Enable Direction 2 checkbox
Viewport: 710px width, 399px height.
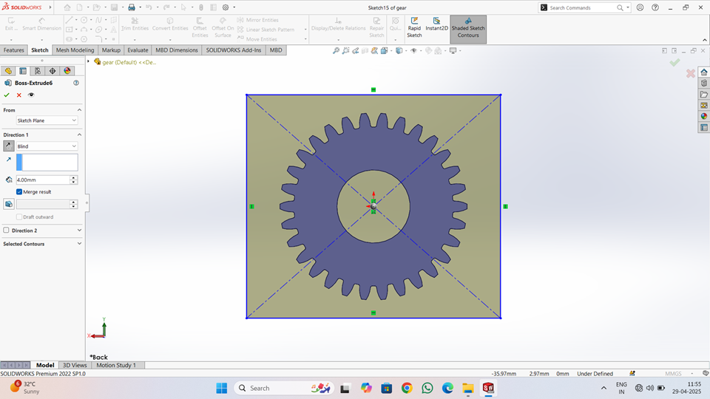pyautogui.click(x=6, y=231)
